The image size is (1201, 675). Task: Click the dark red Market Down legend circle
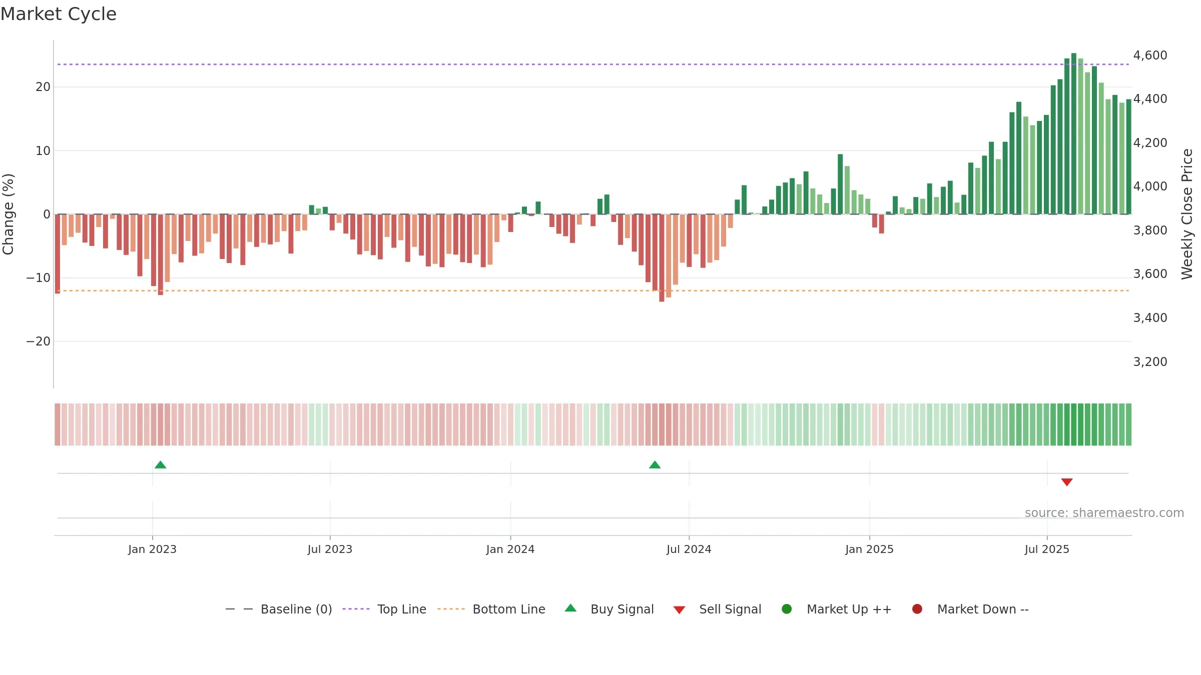[917, 609]
